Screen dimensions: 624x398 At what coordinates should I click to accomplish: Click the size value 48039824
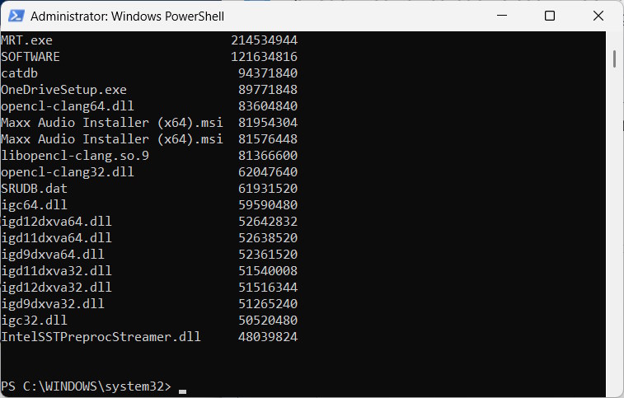click(x=268, y=337)
